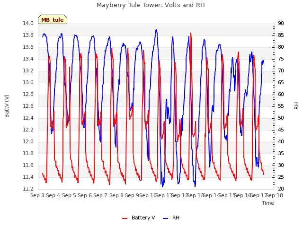Click the 11.8 left axis value

[x=28, y=153]
